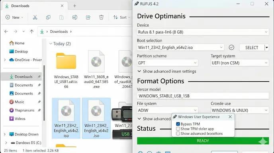Click the green READY progress bar
Image resolution: width=274 pixels, height=153 pixels.
[203, 141]
